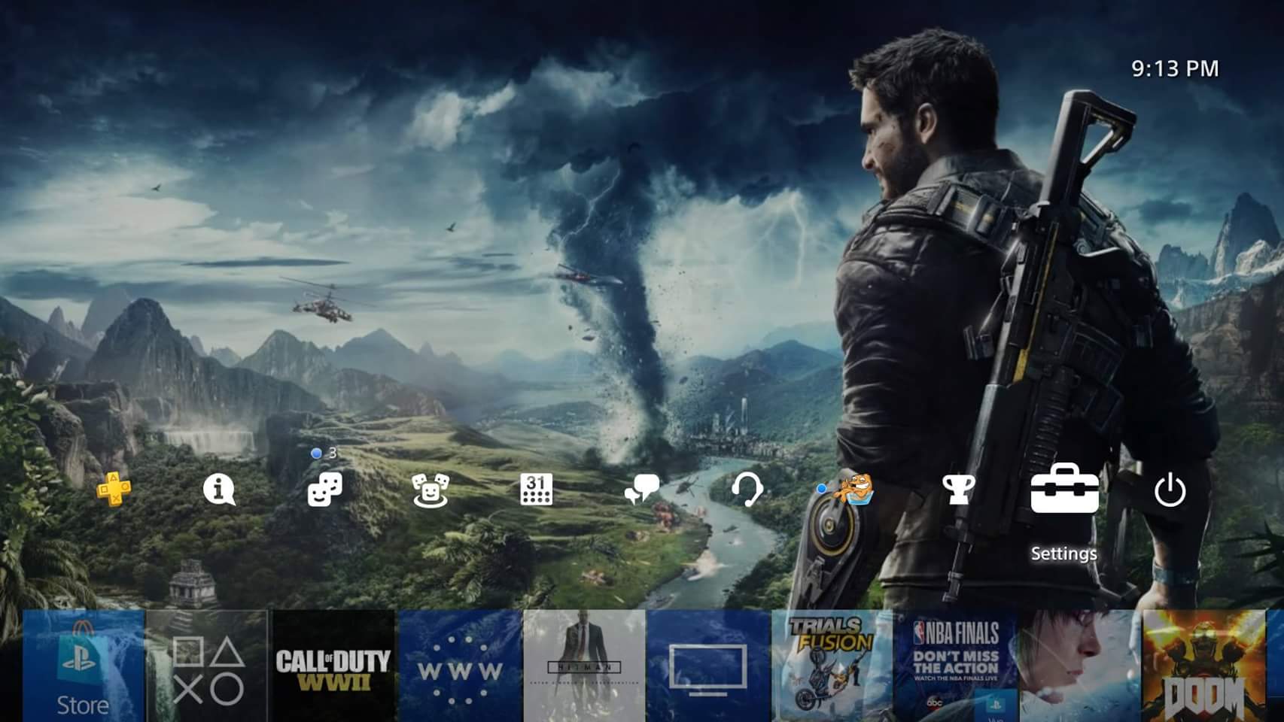Open the WWW Internet Browser tile
Image resolution: width=1284 pixels, height=722 pixels.
coord(461,666)
